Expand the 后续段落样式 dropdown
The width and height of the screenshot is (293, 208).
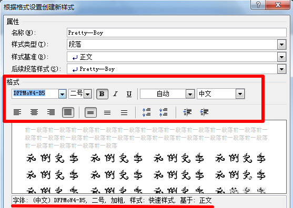pyautogui.click(x=281, y=69)
